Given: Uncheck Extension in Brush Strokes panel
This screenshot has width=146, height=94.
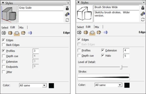Looking at the screenshot, I should [x=103, y=50].
